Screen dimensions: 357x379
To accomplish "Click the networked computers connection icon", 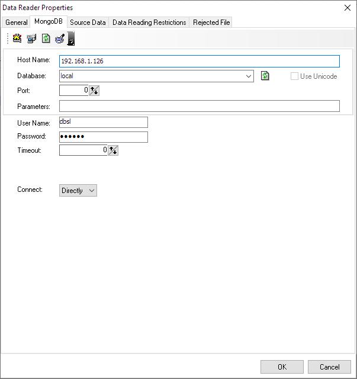I will pyautogui.click(x=31, y=38).
